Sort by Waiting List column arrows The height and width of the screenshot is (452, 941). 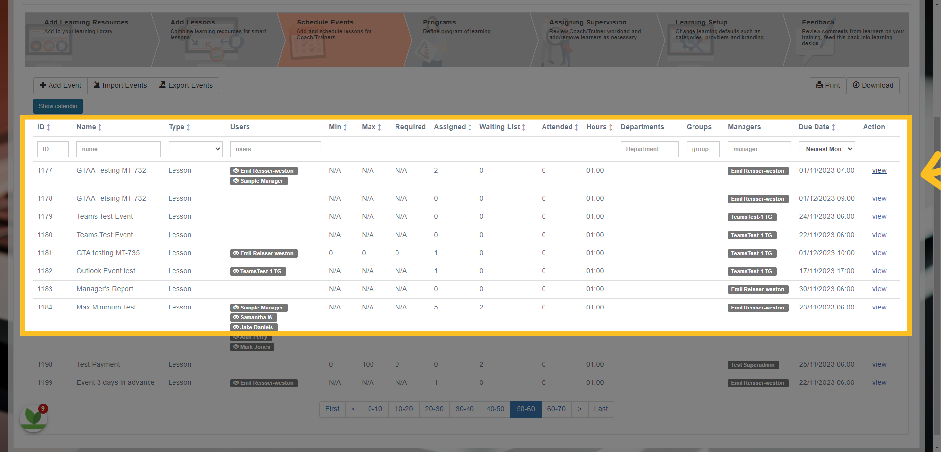coord(523,127)
